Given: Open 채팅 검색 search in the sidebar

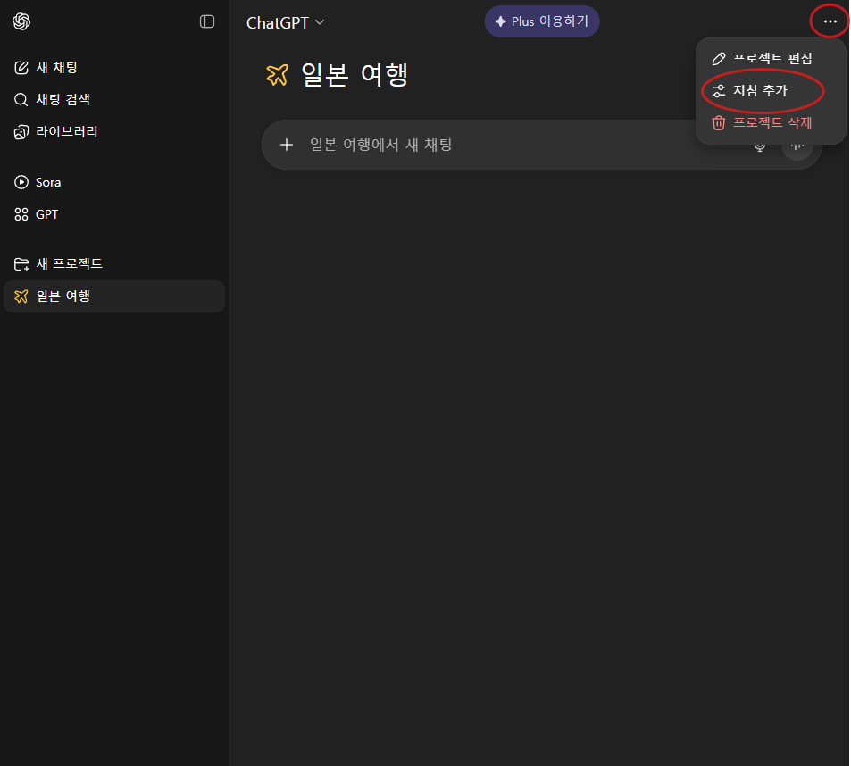Looking at the screenshot, I should pos(63,100).
